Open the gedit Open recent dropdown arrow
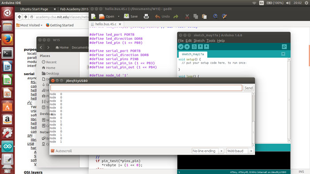Image resolution: width=310 pixels, height=174 pixels. [119, 16]
